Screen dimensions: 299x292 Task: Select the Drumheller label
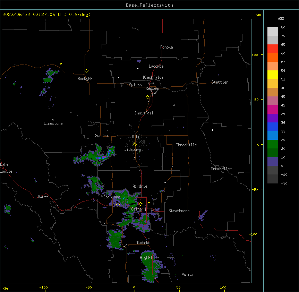tap(221, 169)
